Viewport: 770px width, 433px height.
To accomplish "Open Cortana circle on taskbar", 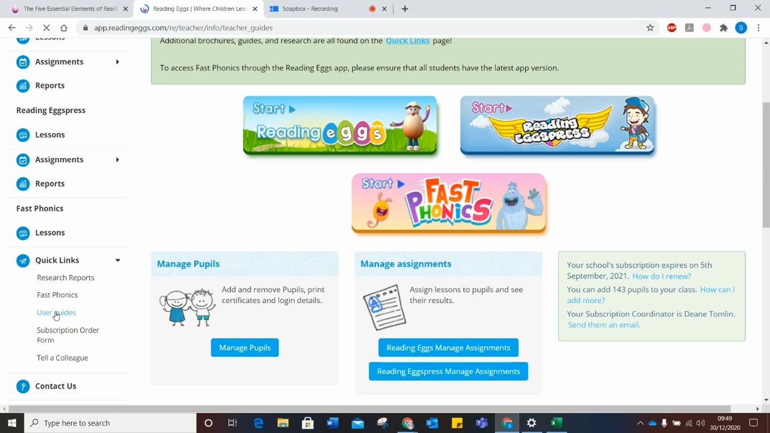I will point(208,423).
